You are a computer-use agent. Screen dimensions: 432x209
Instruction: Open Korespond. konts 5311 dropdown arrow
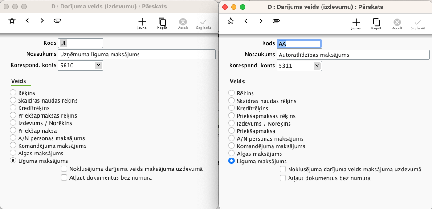317,66
